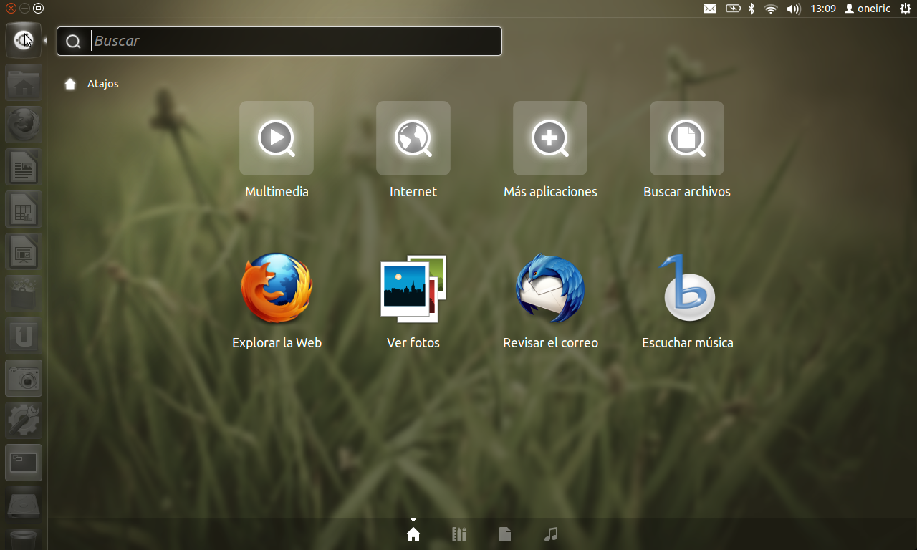Viewport: 917px width, 550px height.
Task: Open the Buscar archivos shortcut
Action: coord(687,138)
